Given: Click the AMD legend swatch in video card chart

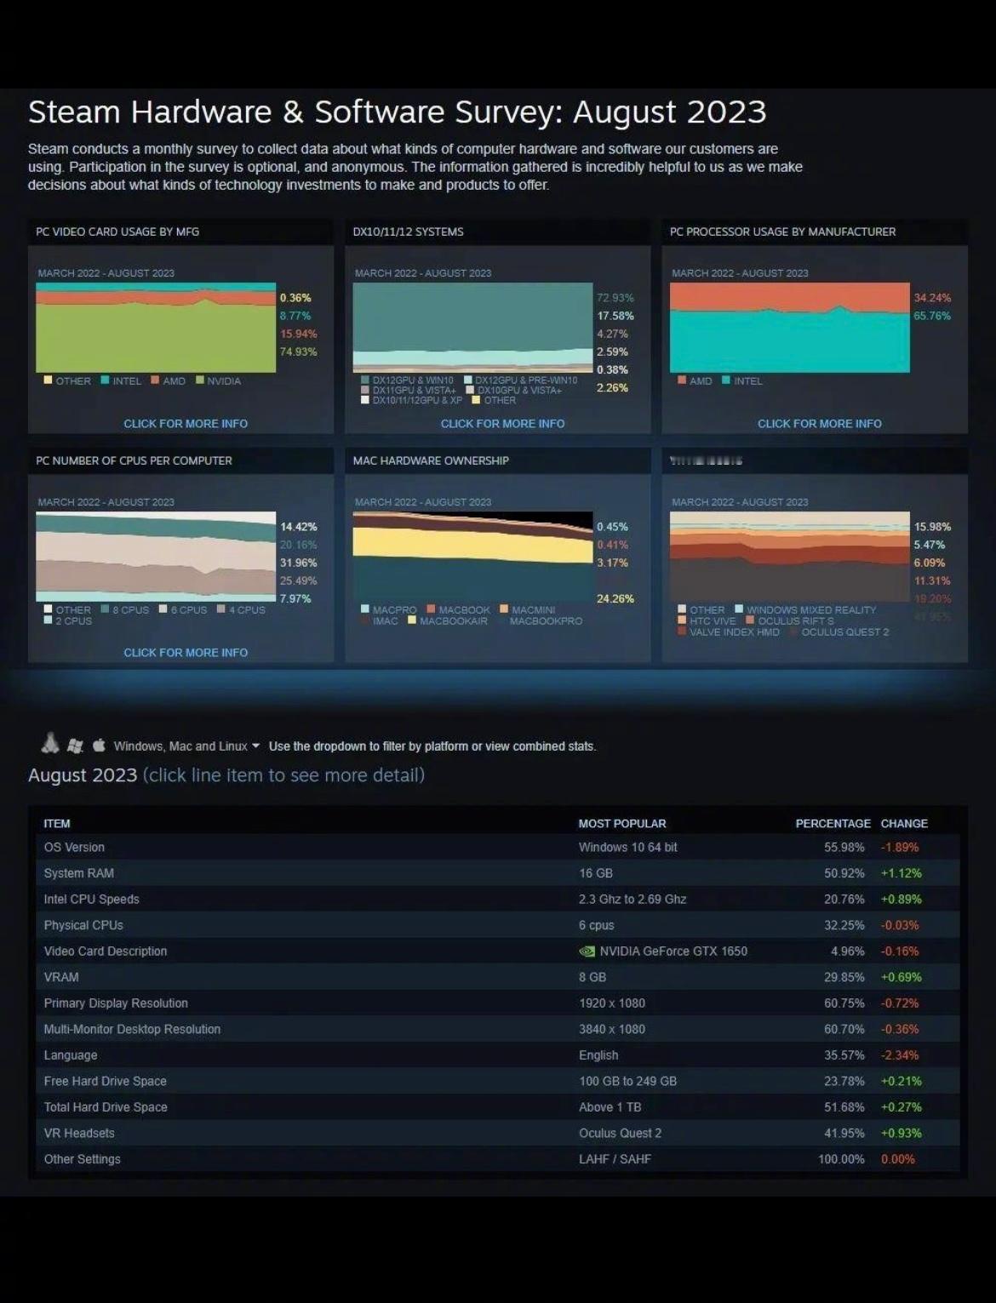Looking at the screenshot, I should 156,380.
